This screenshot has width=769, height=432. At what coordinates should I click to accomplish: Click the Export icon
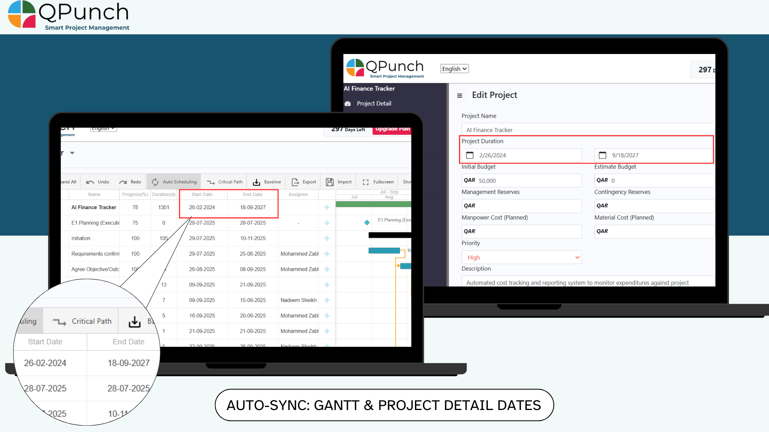(x=295, y=182)
